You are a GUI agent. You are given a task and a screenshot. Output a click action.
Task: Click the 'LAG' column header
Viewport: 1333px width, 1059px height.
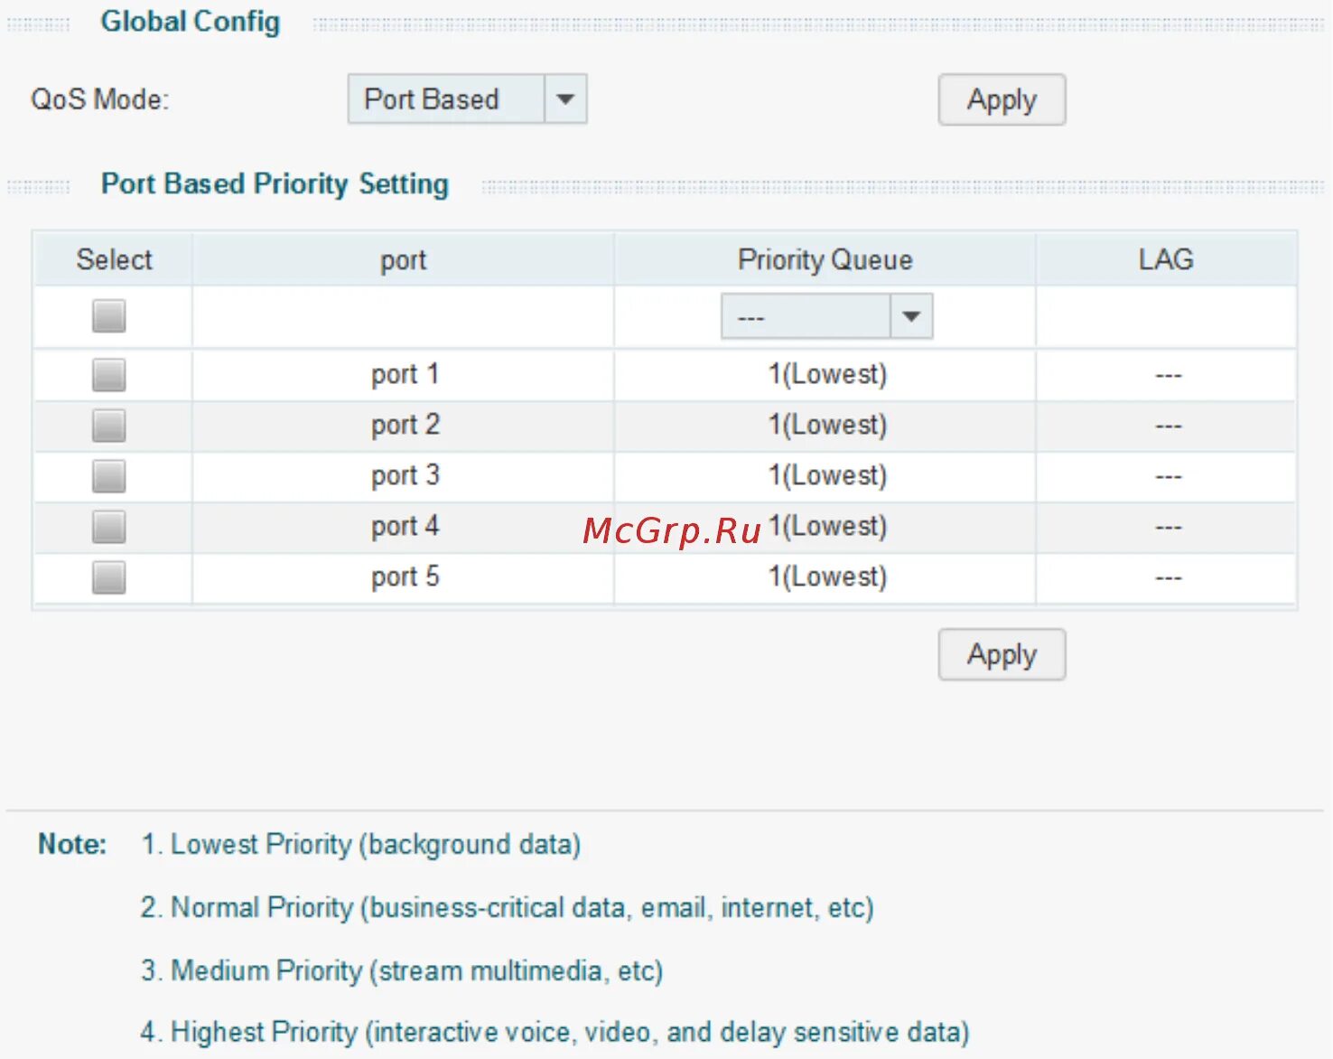tap(1166, 259)
